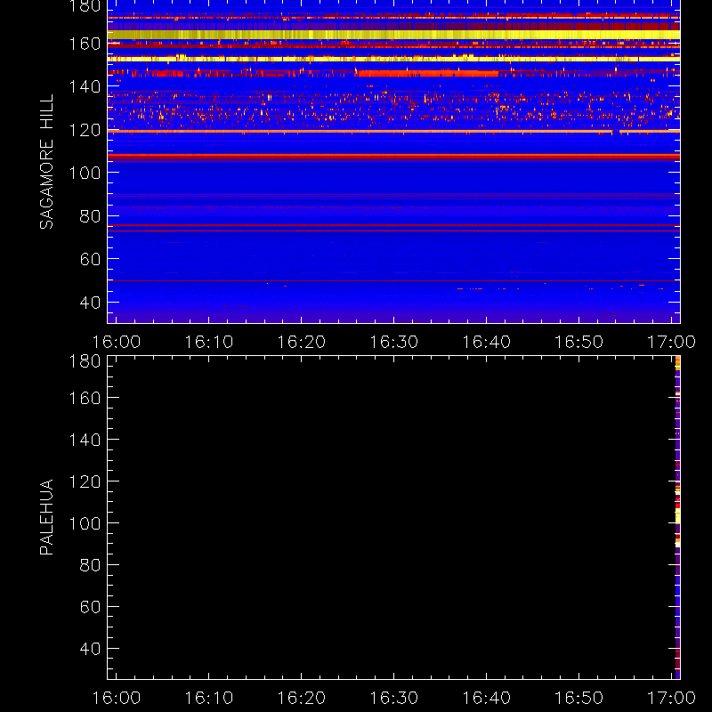This screenshot has width=712, height=712.
Task: Click the gap in the orange 120 MHz line
Action: point(616,132)
